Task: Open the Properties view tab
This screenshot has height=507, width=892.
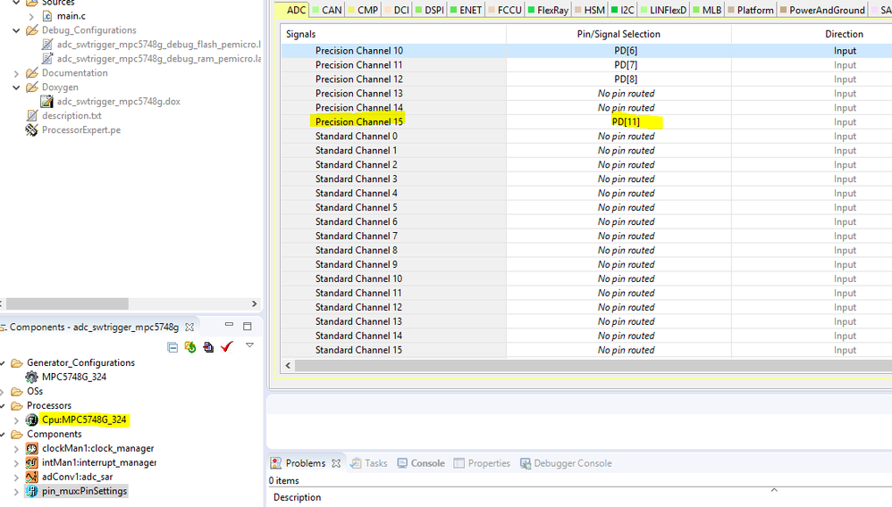Action: pos(482,463)
